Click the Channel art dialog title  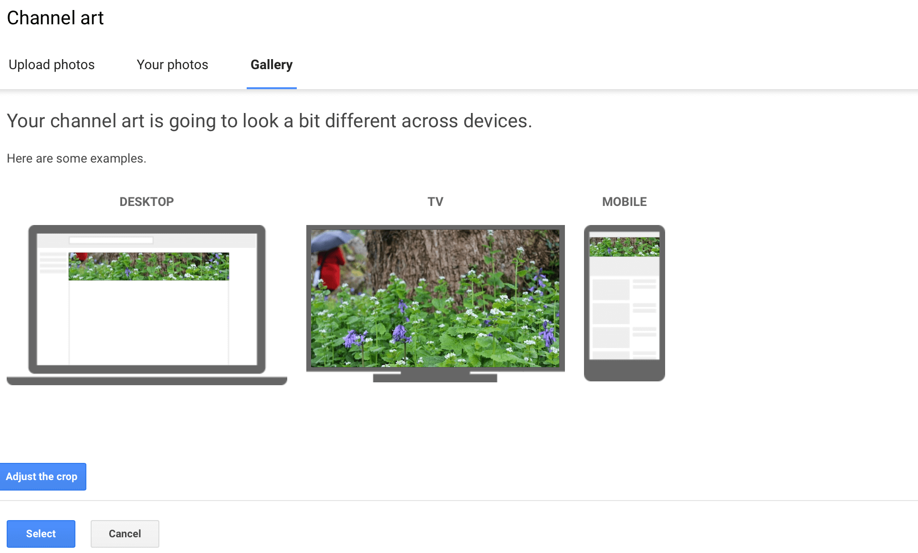(55, 18)
